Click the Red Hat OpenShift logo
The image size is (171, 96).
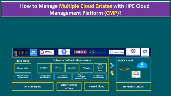tap(47, 52)
